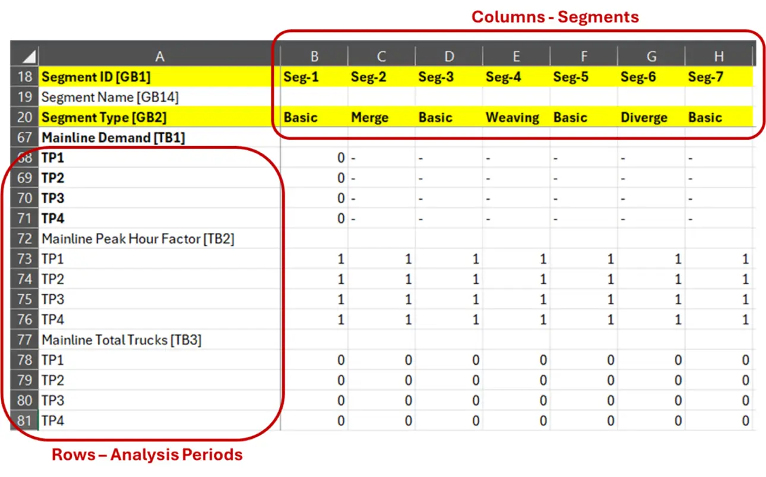Select Basic type cell under Seg-3
The image size is (766, 477).
(x=449, y=117)
